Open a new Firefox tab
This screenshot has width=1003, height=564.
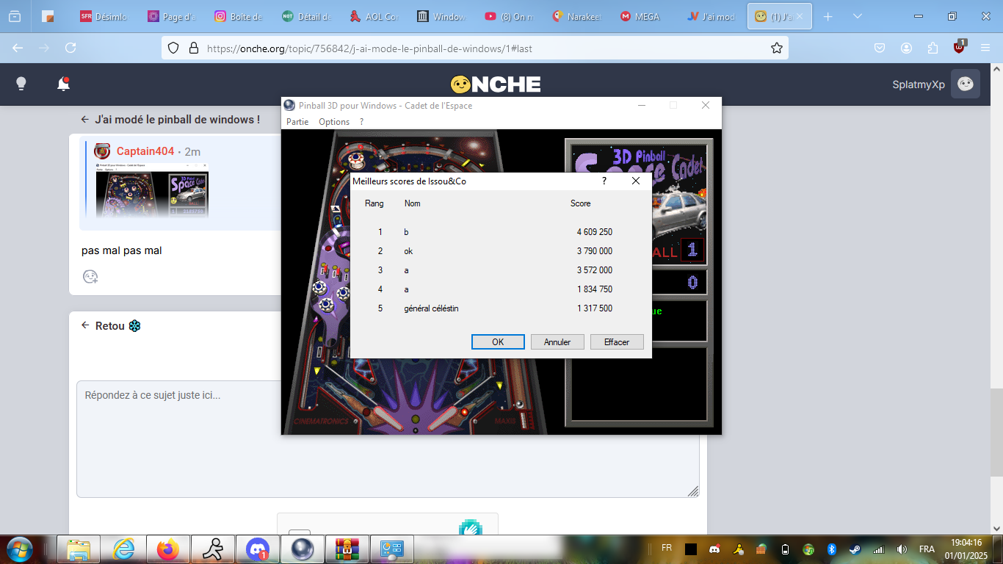point(828,16)
